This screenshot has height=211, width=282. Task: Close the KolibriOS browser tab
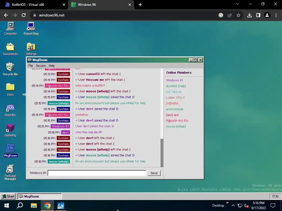pos(64,5)
